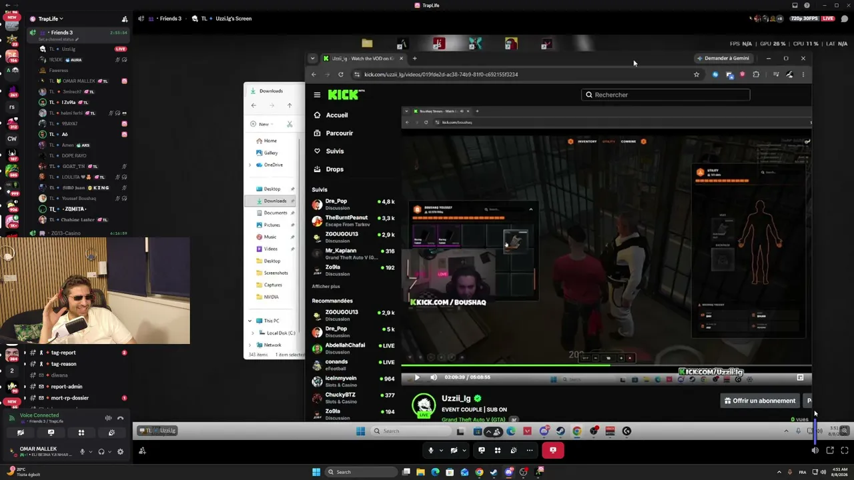Open a new browser tab

pyautogui.click(x=414, y=59)
